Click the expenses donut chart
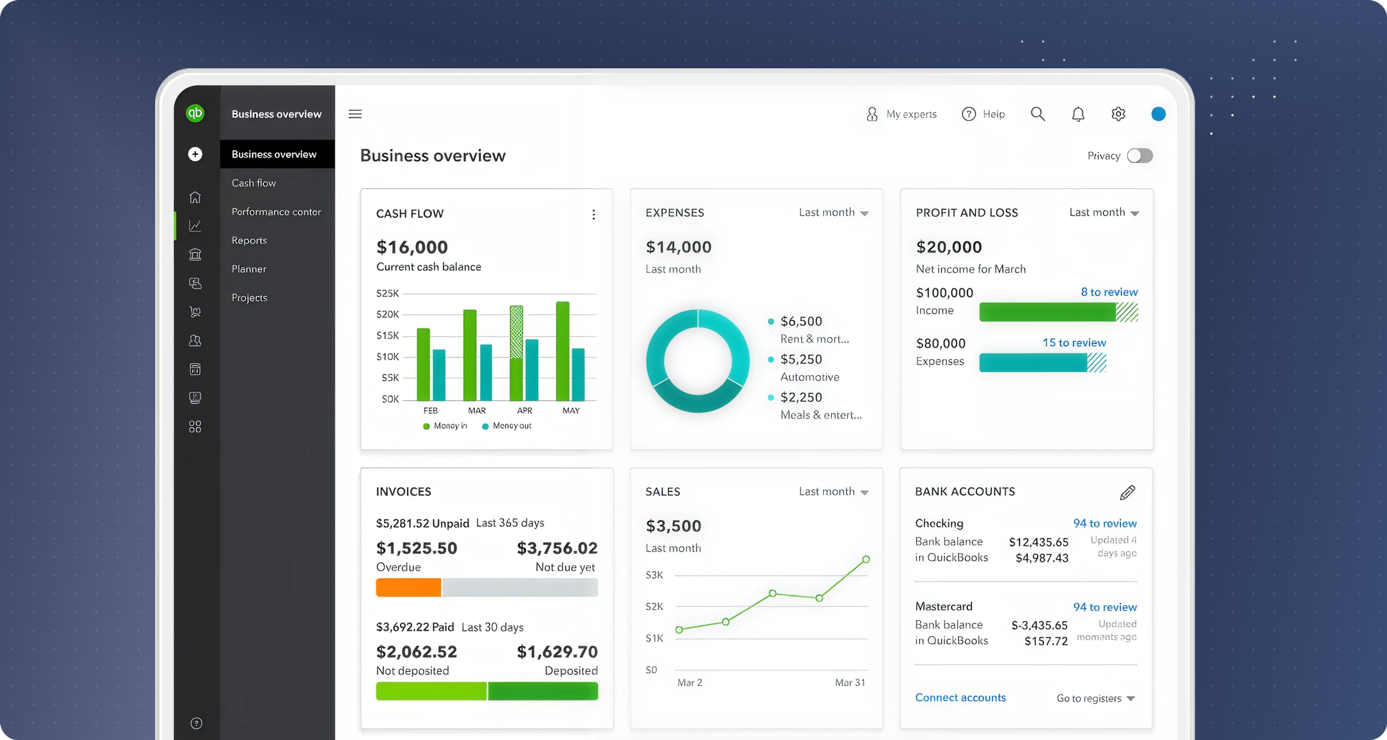This screenshot has height=740, width=1387. pos(698,361)
